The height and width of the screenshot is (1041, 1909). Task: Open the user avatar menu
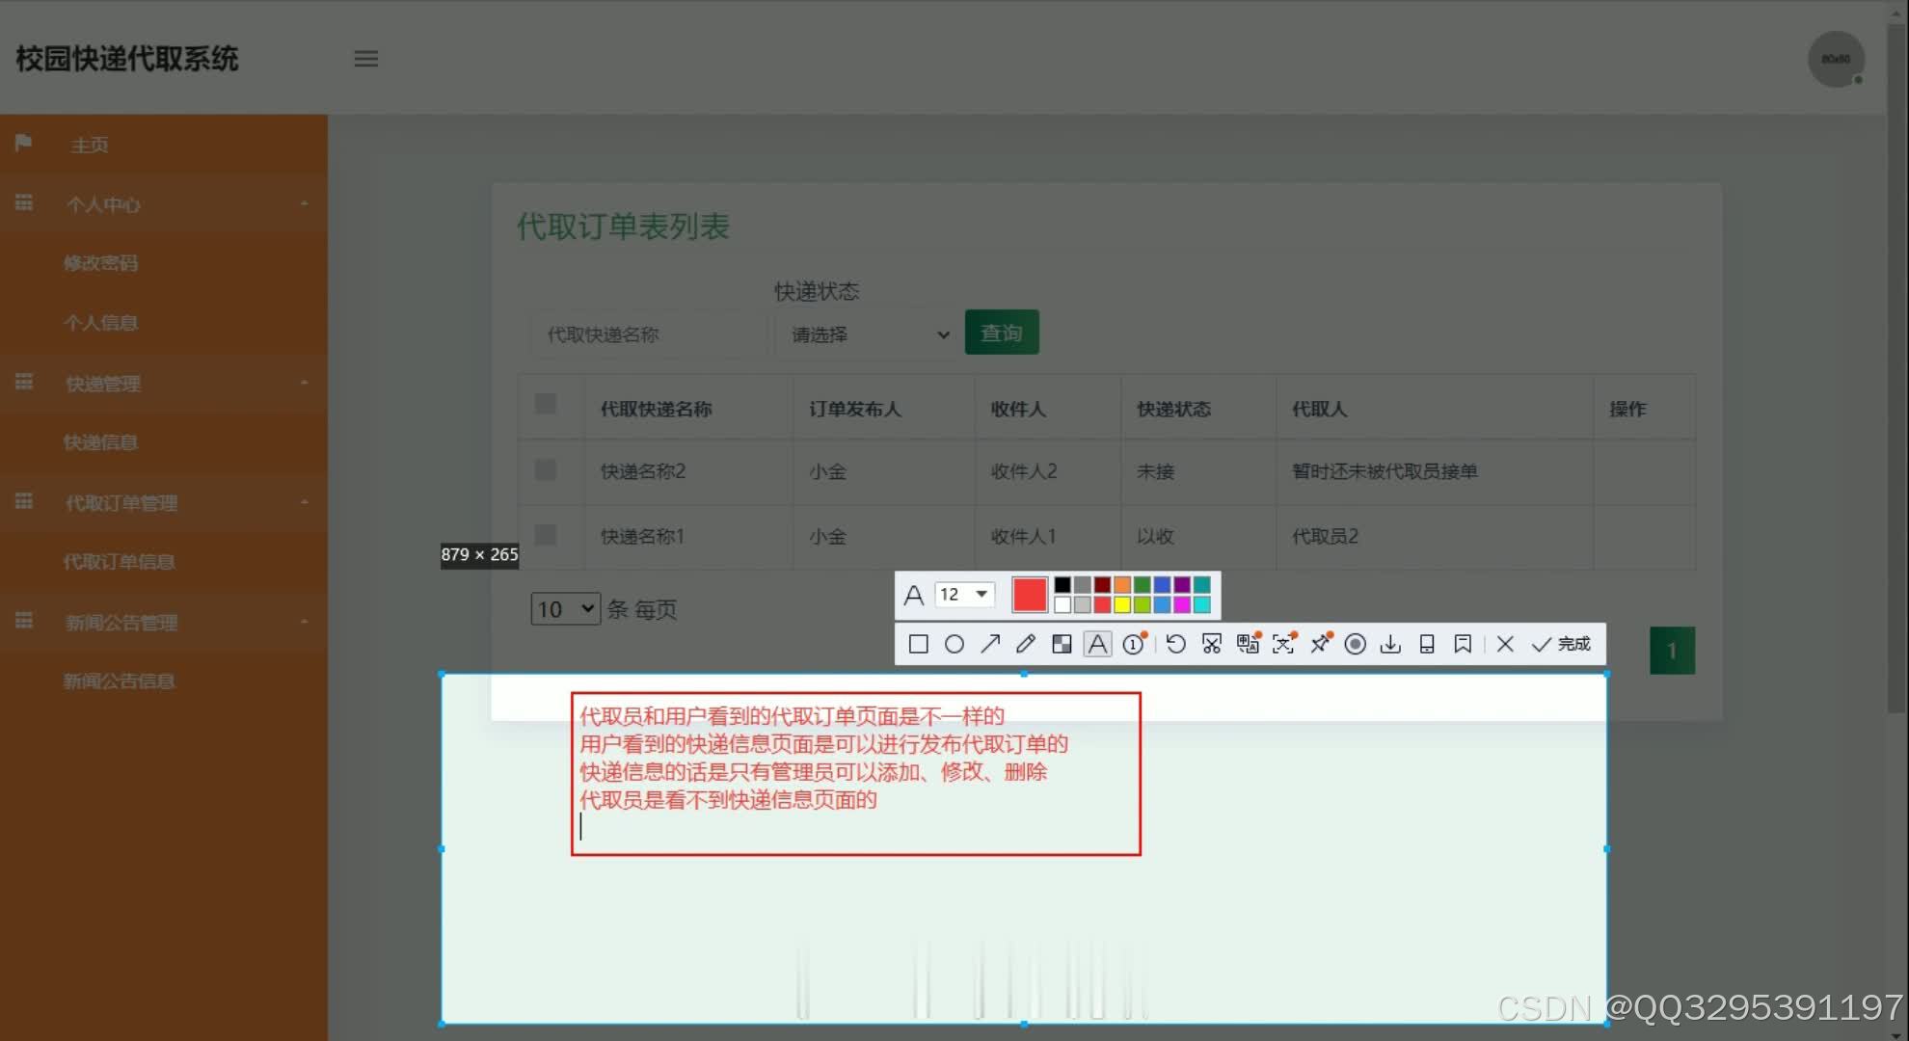[1836, 59]
